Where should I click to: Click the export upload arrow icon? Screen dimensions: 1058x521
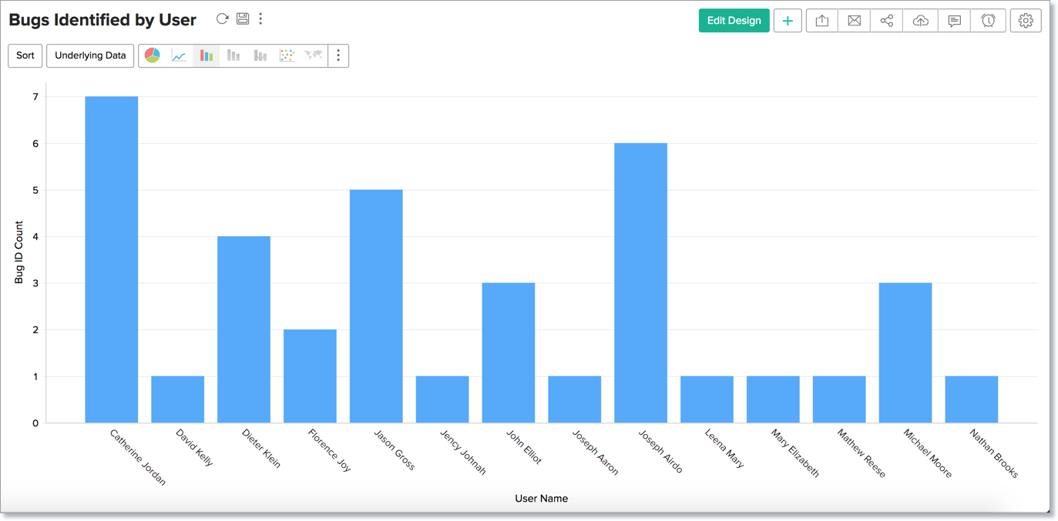click(822, 21)
